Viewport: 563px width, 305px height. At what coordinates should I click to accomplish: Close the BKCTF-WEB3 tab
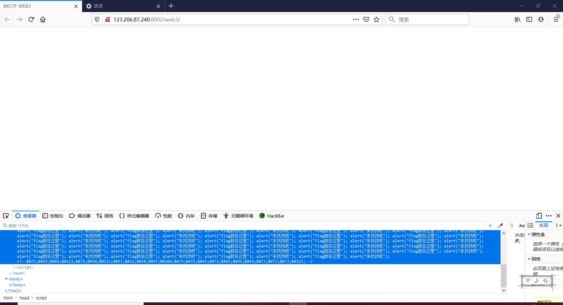point(76,6)
